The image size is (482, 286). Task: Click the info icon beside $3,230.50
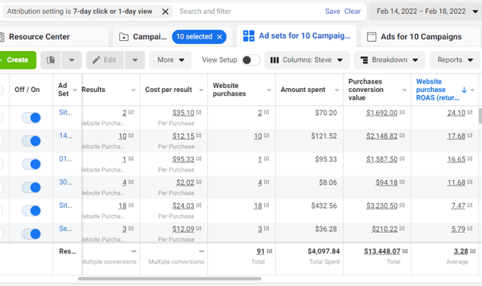coord(402,206)
